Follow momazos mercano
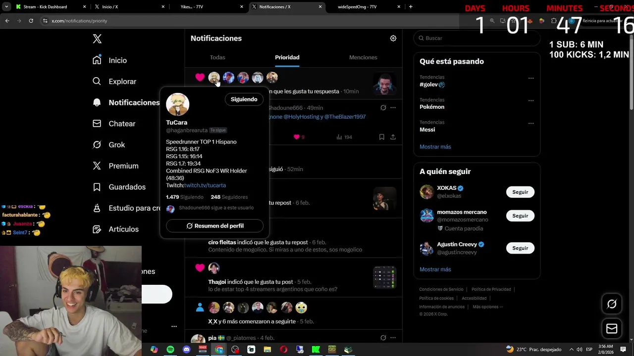Viewport: 634px width, 356px height. pos(520,216)
